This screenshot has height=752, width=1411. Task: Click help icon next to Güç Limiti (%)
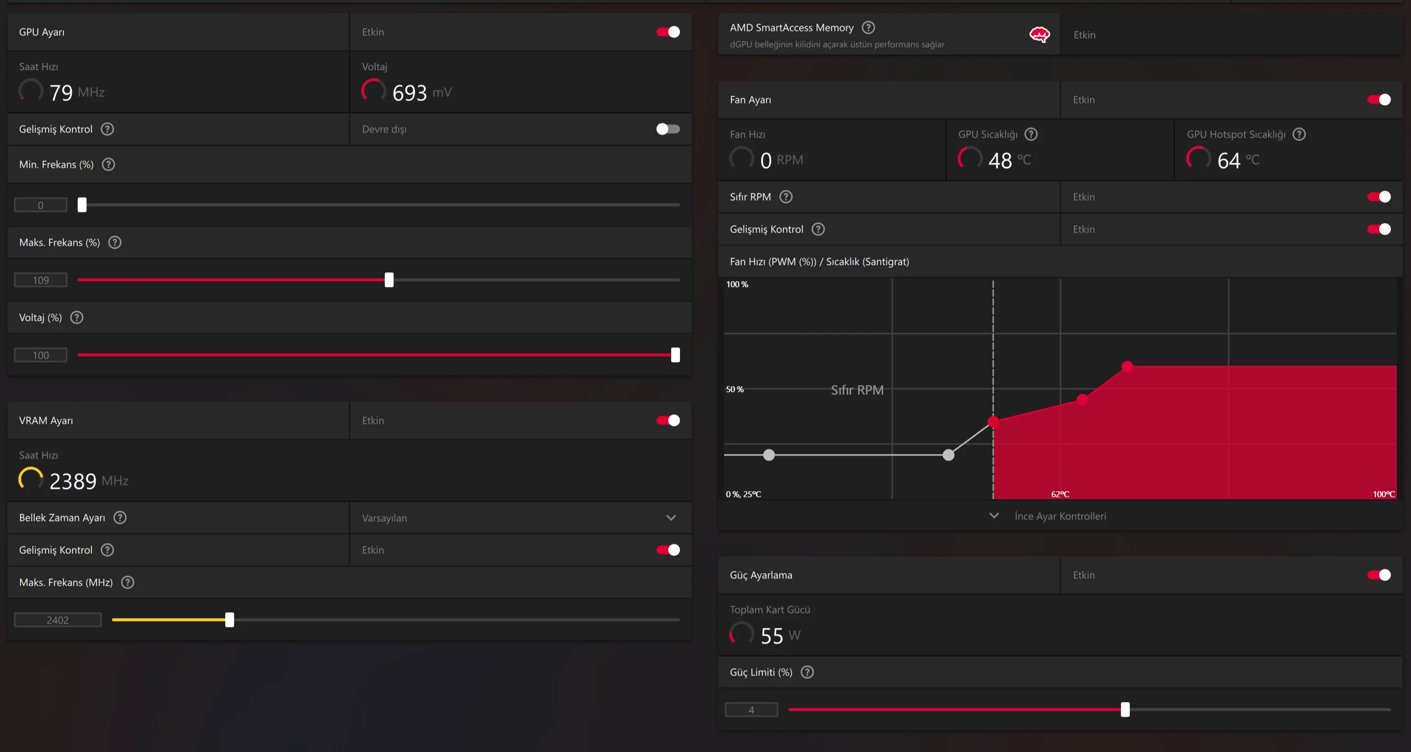tap(807, 672)
